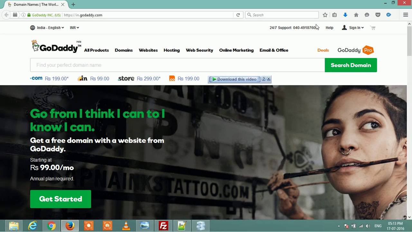
Task: Select .in Rs 99.00 domain offer
Action: pos(93,79)
